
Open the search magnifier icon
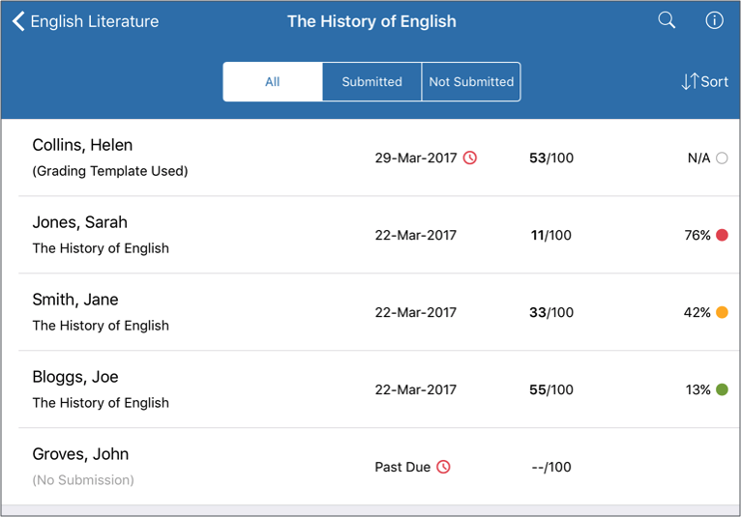(x=667, y=20)
